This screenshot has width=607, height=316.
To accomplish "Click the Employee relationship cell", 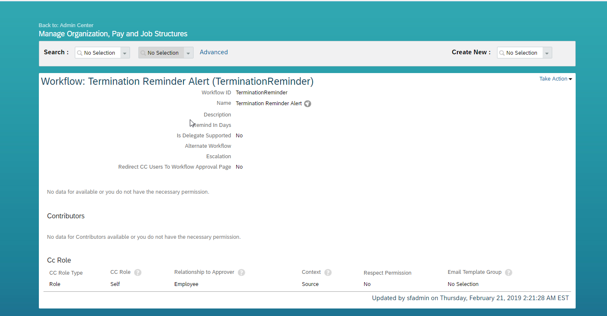I will pos(186,284).
